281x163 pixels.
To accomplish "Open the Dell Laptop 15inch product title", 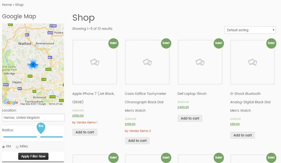I will pyautogui.click(x=192, y=94).
